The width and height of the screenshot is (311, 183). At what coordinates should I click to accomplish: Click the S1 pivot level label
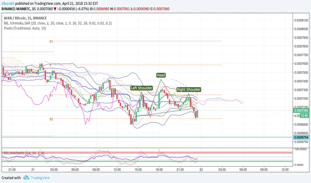coord(51,95)
